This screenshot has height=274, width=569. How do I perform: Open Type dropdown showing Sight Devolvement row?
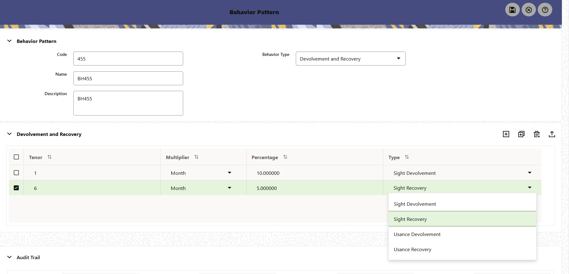click(530, 173)
